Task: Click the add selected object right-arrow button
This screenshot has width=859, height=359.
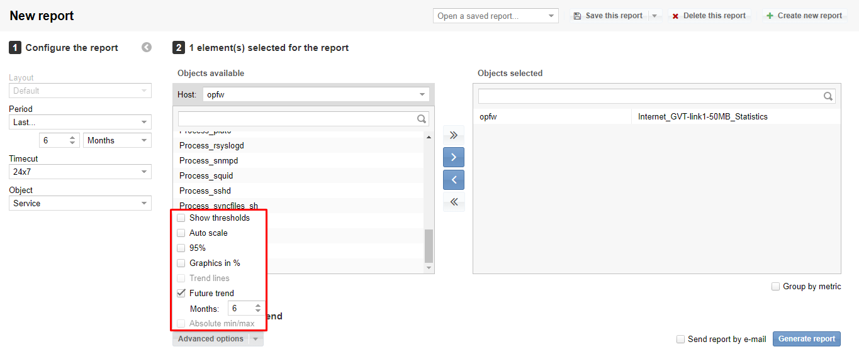Action: point(453,157)
